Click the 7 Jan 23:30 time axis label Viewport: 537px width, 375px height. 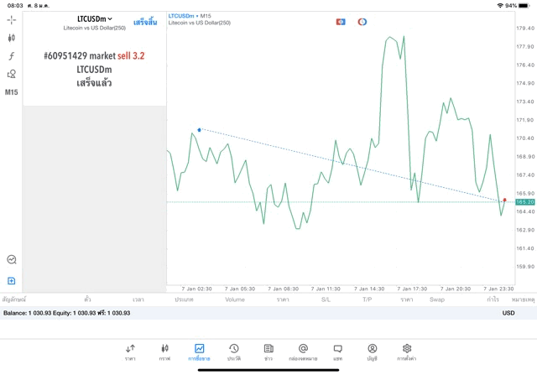click(x=498, y=289)
